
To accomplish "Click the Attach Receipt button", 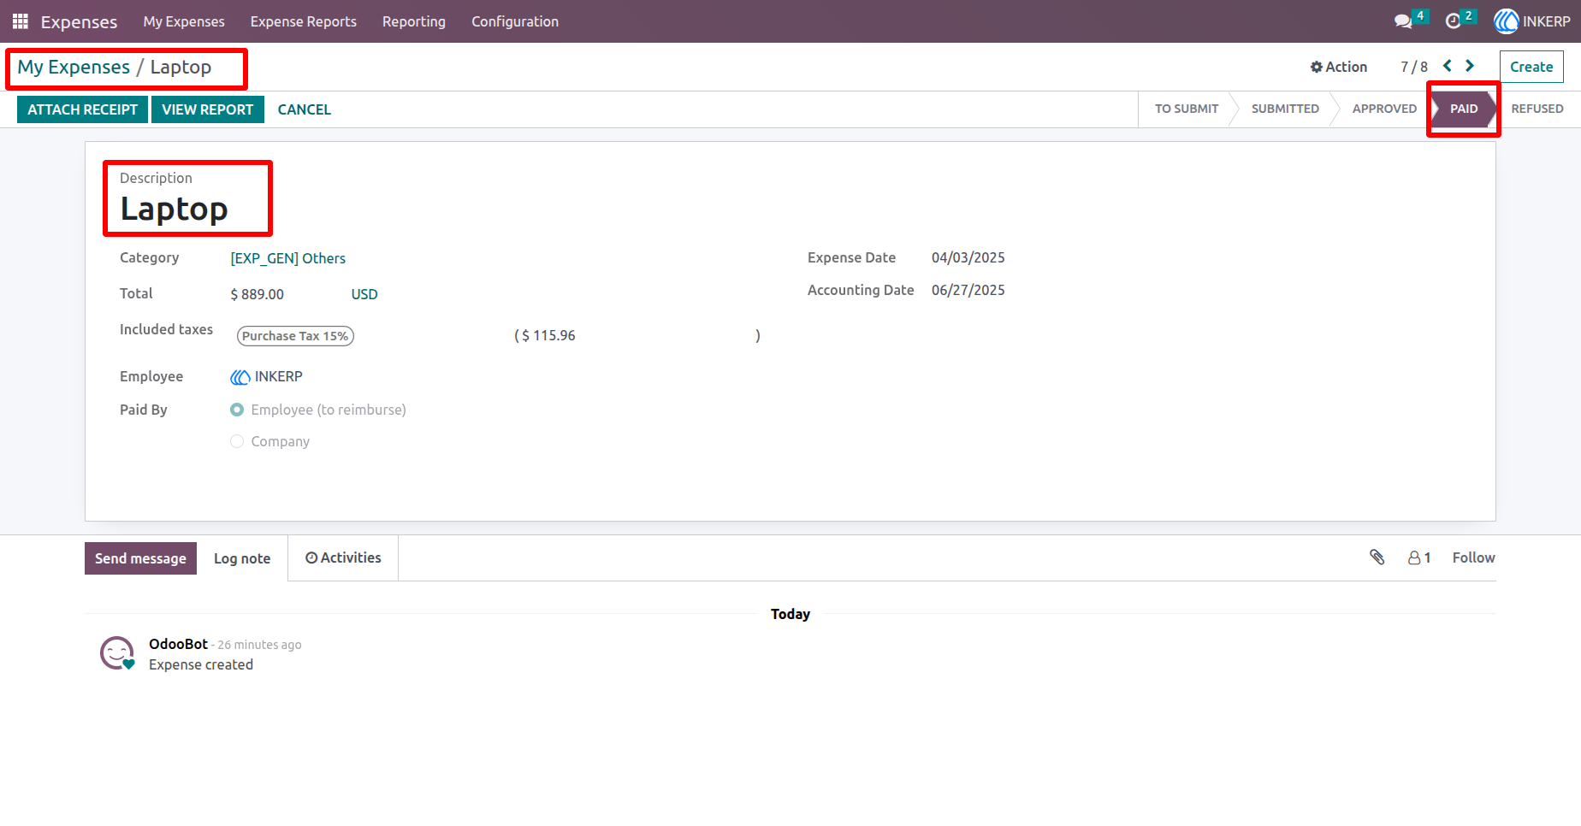I will click(x=83, y=109).
